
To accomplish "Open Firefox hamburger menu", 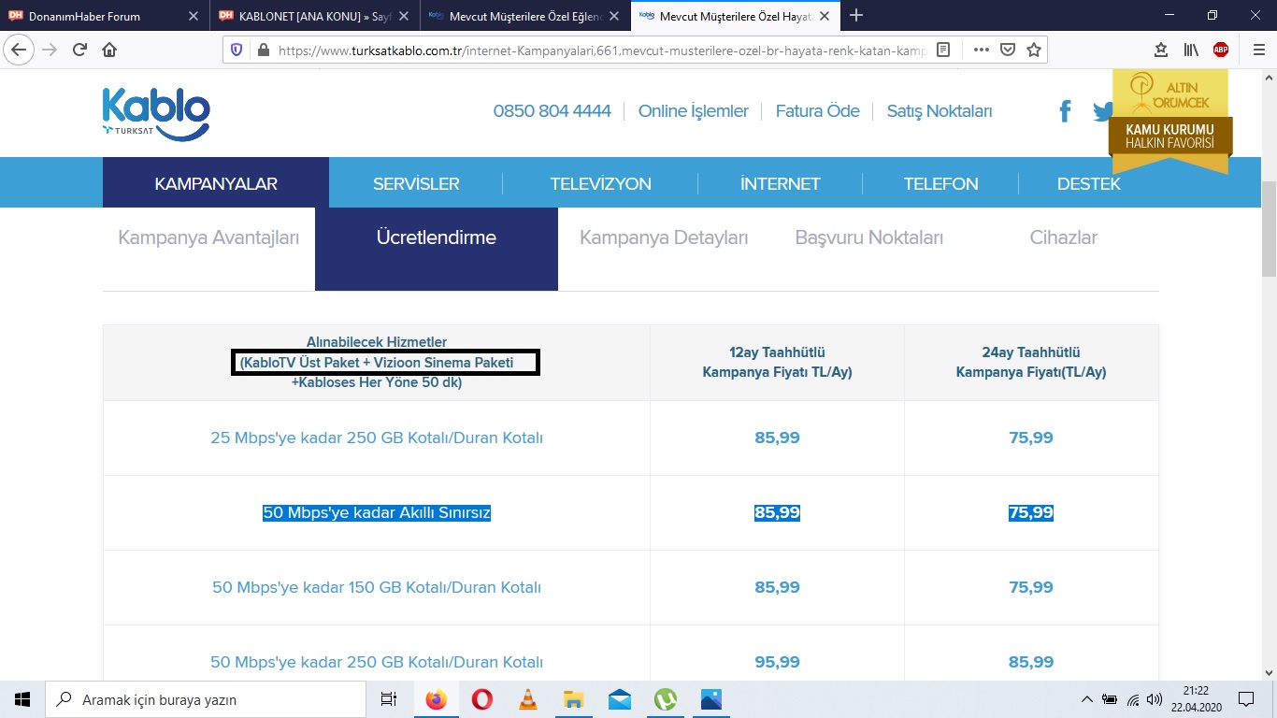I will point(1258,50).
